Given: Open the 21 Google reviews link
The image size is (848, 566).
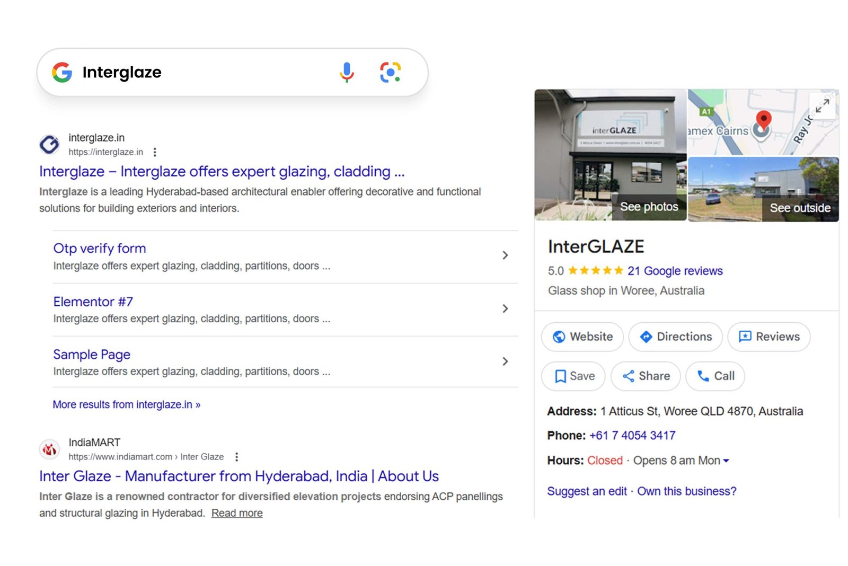Looking at the screenshot, I should coord(675,271).
